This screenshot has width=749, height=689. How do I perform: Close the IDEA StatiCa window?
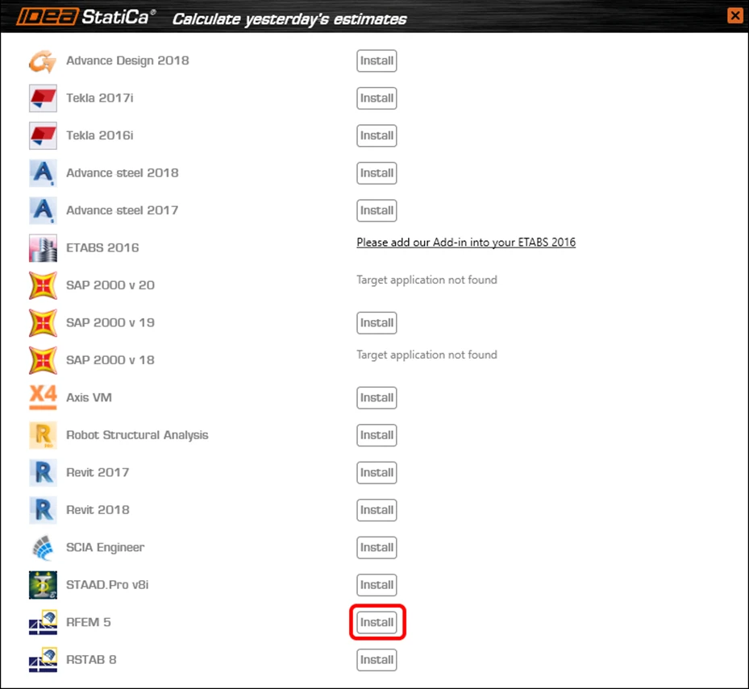[x=734, y=15]
